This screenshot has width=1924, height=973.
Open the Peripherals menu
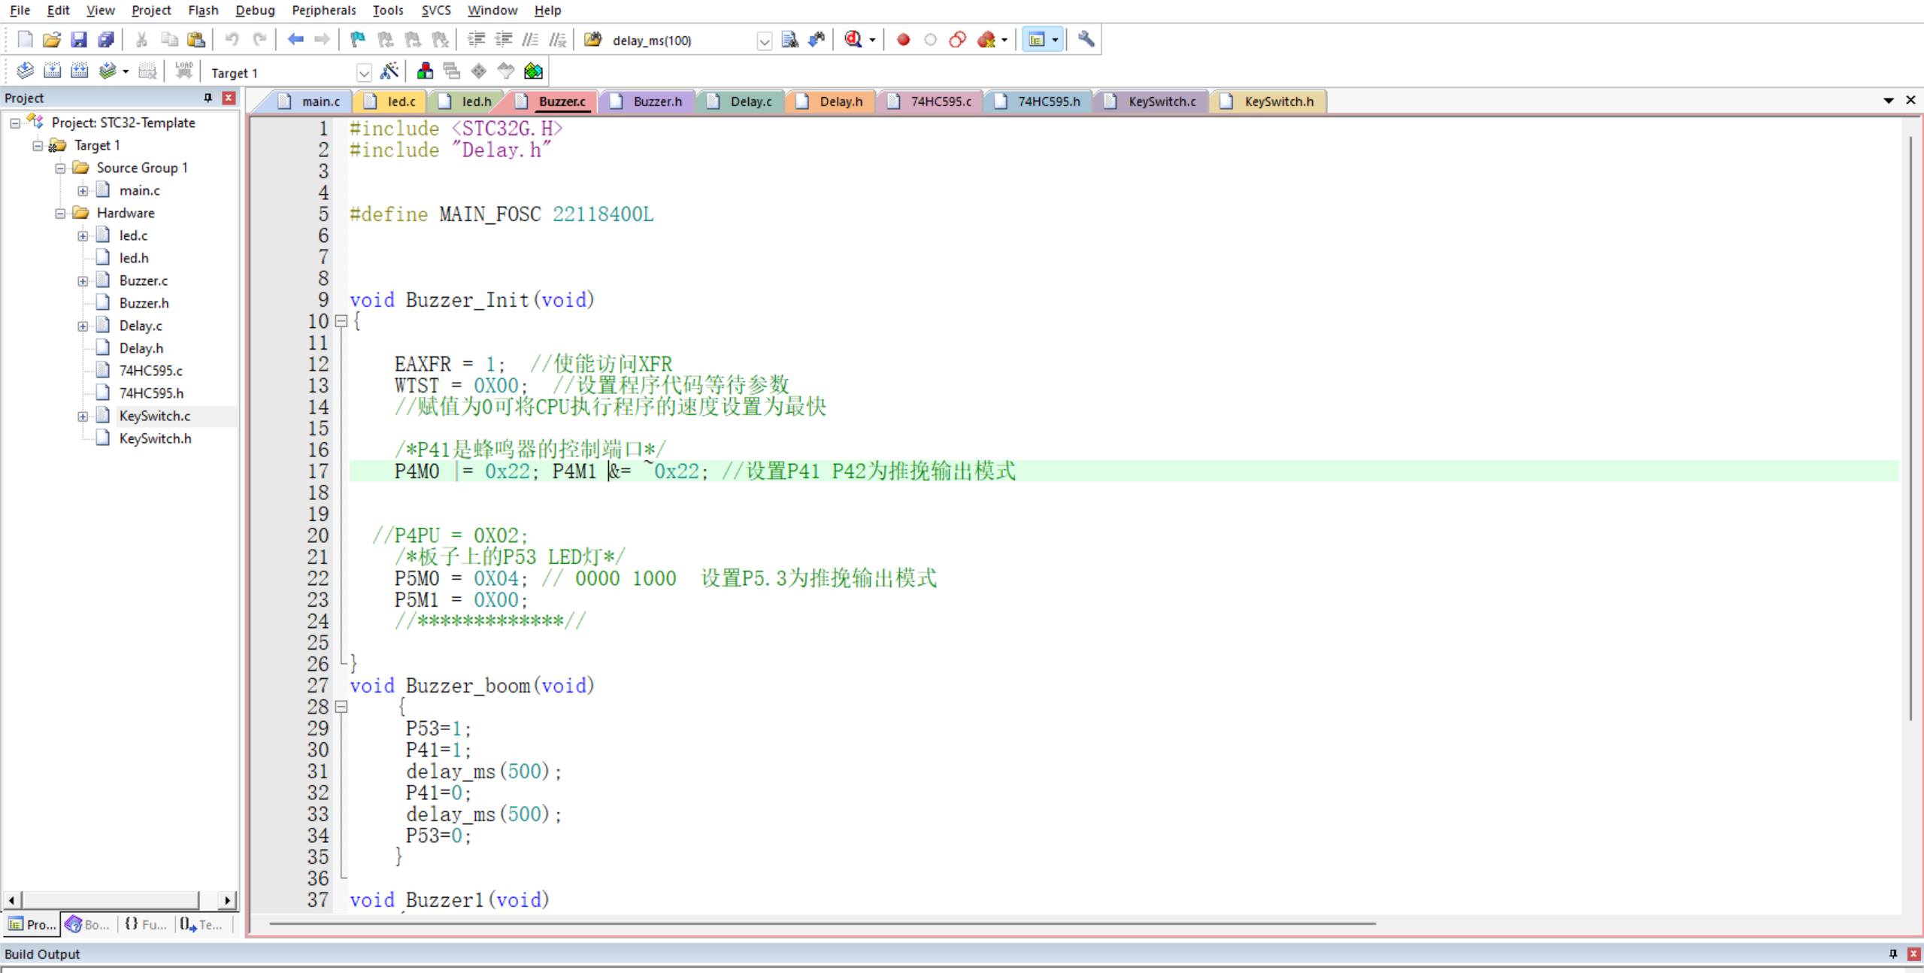pyautogui.click(x=323, y=10)
